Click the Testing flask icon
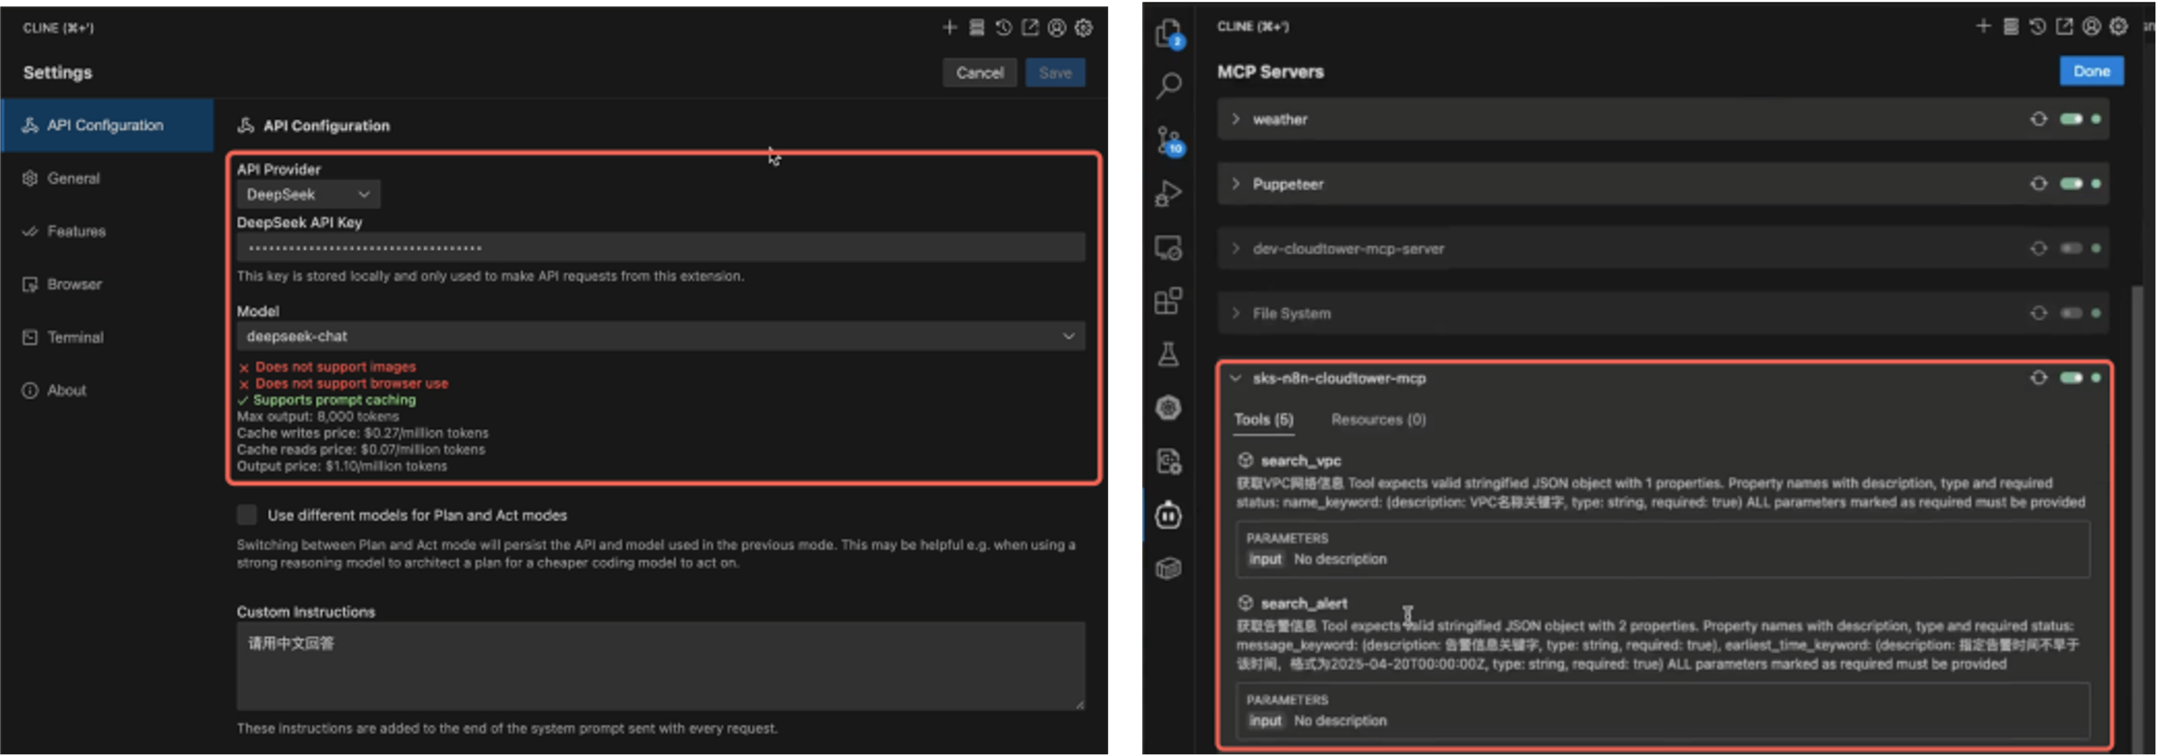The height and width of the screenshot is (756, 2158). pos(1168,354)
